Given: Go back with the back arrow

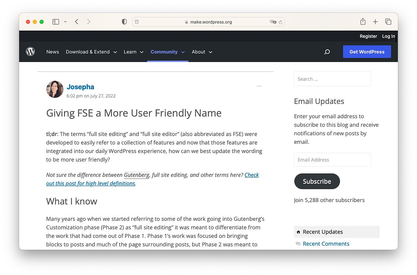Looking at the screenshot, I should (x=77, y=22).
